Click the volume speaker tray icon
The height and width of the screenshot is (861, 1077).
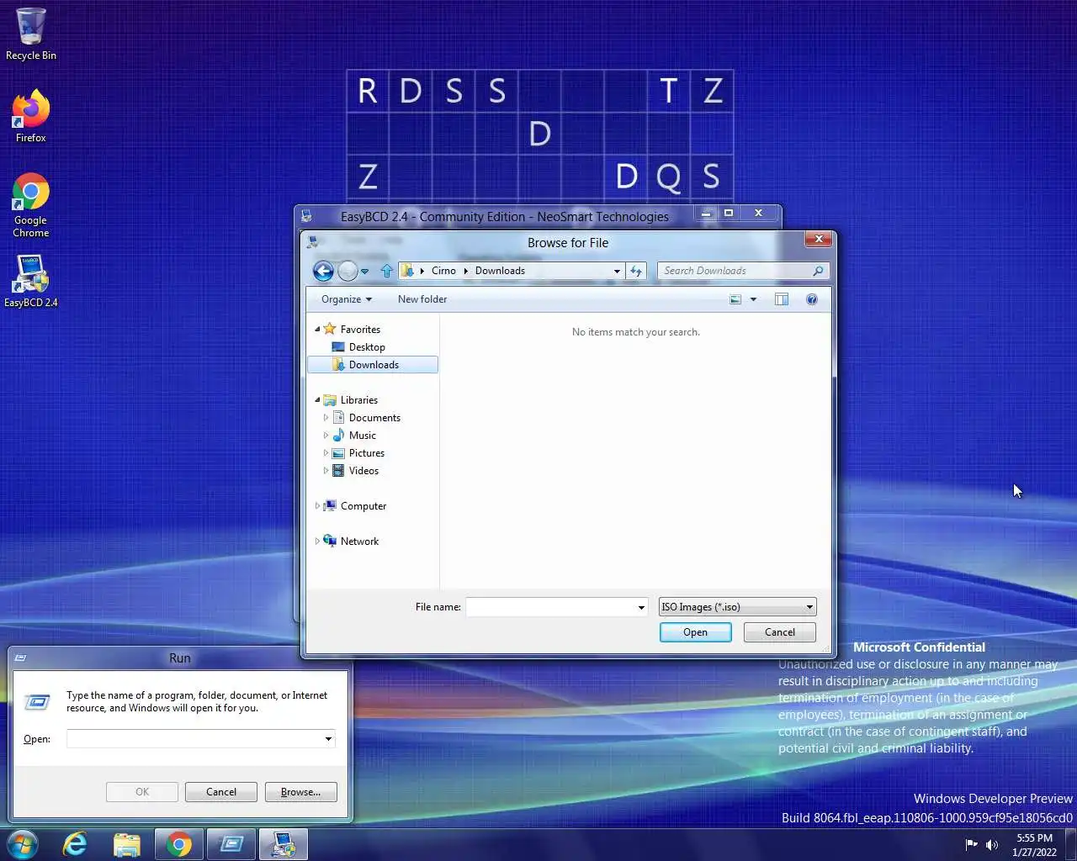pos(992,845)
